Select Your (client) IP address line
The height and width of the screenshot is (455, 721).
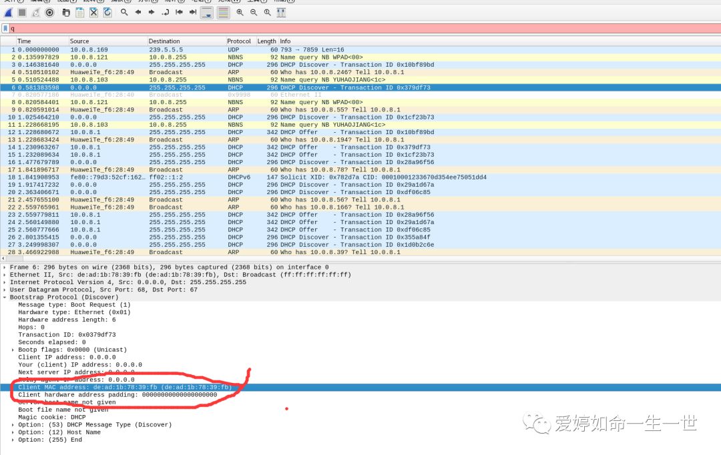(80, 365)
